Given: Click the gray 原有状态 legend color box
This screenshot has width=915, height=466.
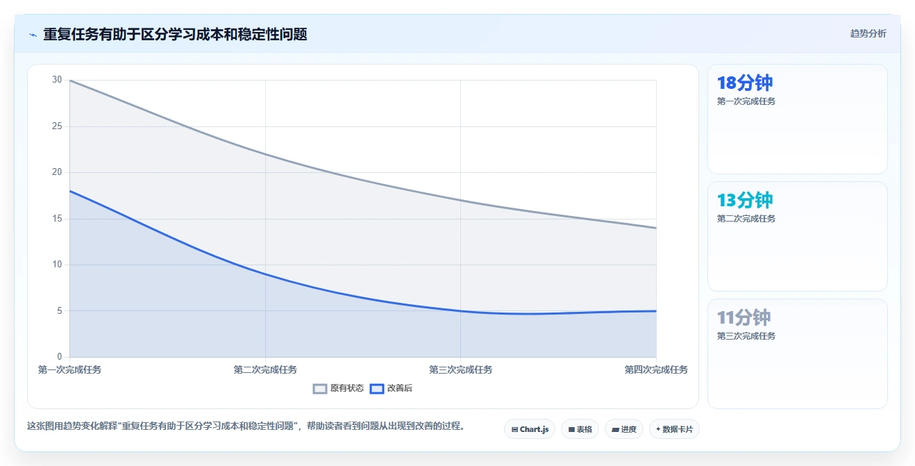Looking at the screenshot, I should 320,388.
